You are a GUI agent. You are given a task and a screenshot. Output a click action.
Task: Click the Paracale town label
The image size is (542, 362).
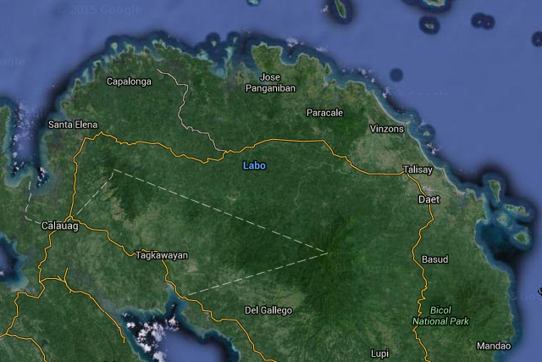pos(324,113)
